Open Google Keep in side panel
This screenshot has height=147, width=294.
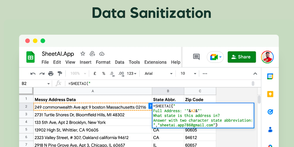point(270,94)
